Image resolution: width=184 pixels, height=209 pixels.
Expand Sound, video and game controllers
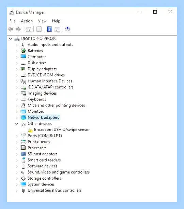(x=17, y=172)
